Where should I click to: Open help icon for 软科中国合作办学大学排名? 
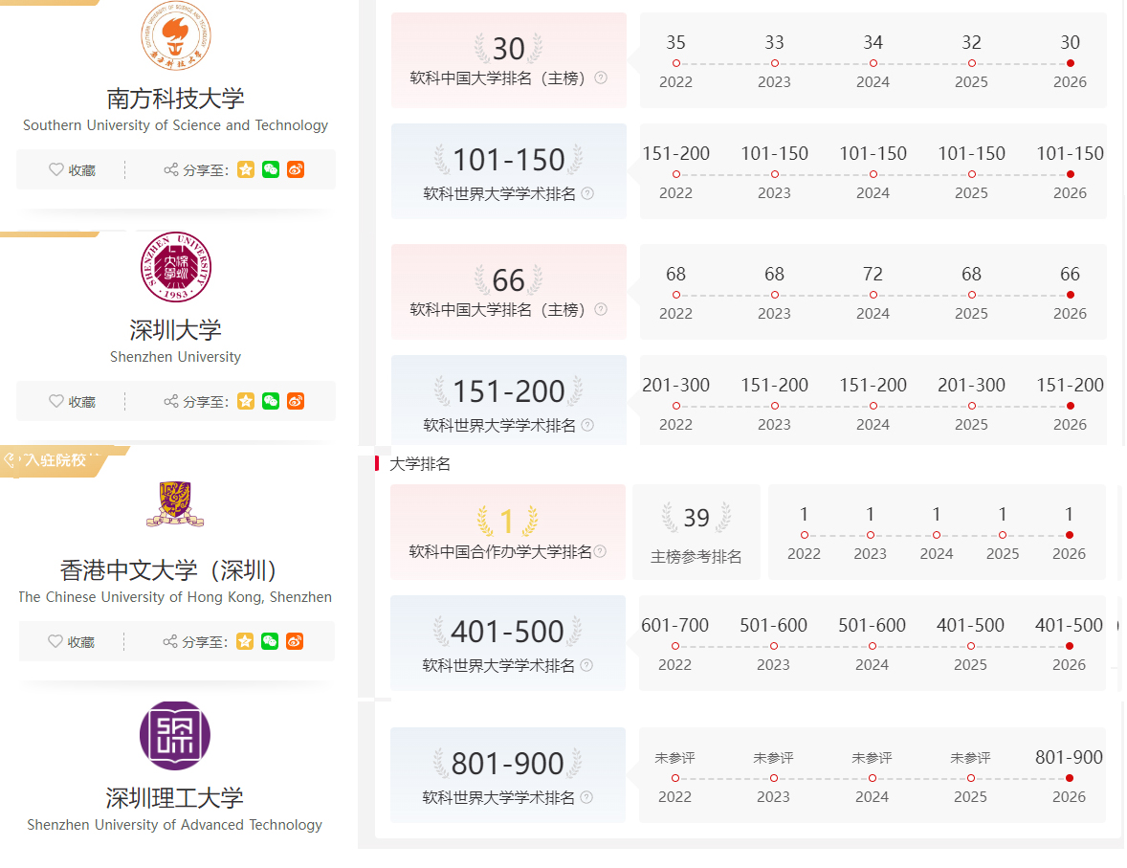tap(600, 551)
